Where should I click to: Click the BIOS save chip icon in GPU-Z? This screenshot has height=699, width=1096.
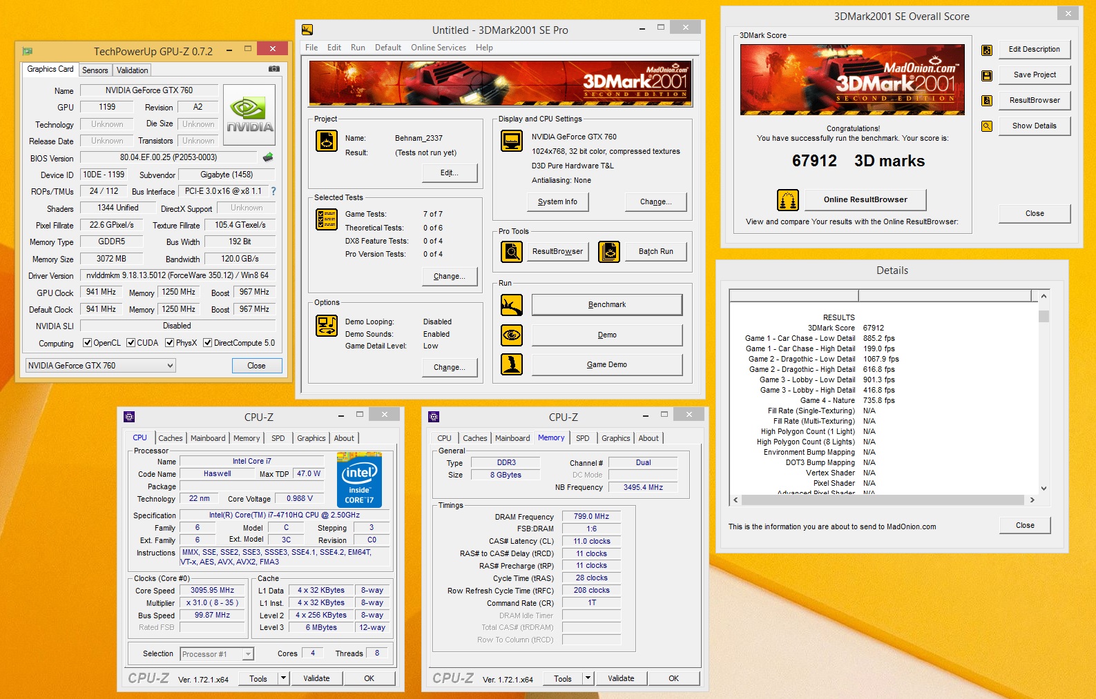click(268, 157)
